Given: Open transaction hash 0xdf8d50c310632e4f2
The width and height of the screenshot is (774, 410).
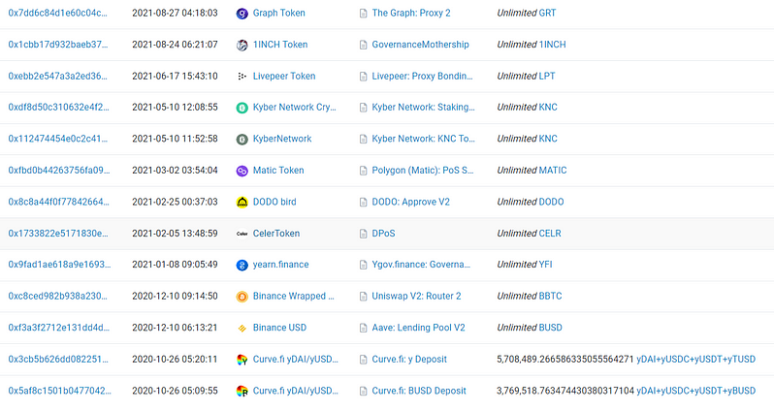Looking at the screenshot, I should point(59,107).
